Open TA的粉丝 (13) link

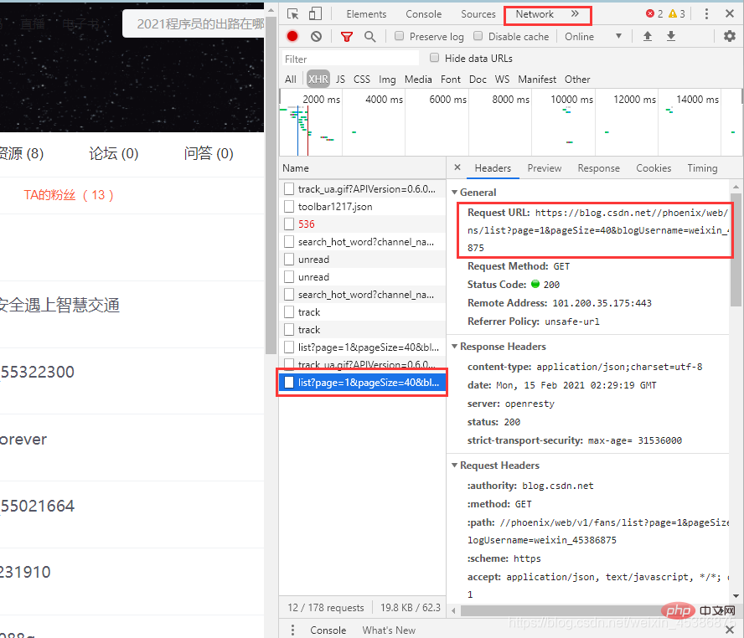[x=69, y=195]
